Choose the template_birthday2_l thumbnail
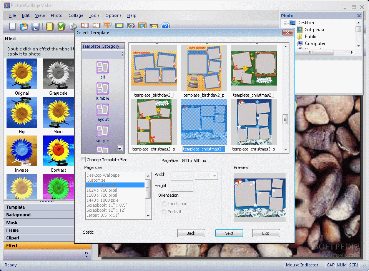The width and height of the screenshot is (369, 271). 154,68
